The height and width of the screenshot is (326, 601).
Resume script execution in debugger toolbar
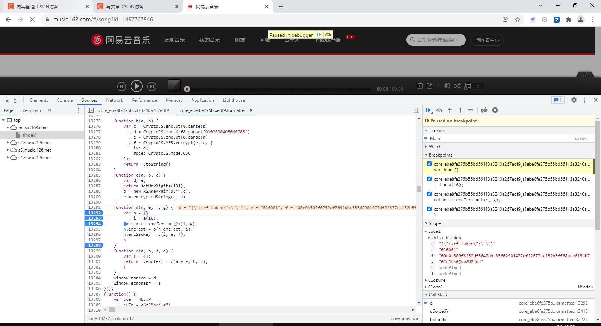pos(429,110)
